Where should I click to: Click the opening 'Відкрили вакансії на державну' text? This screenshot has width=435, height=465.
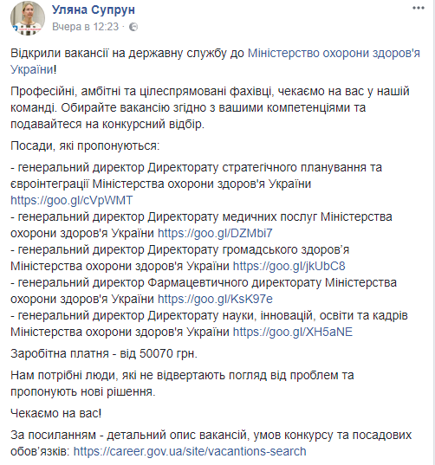127,54
